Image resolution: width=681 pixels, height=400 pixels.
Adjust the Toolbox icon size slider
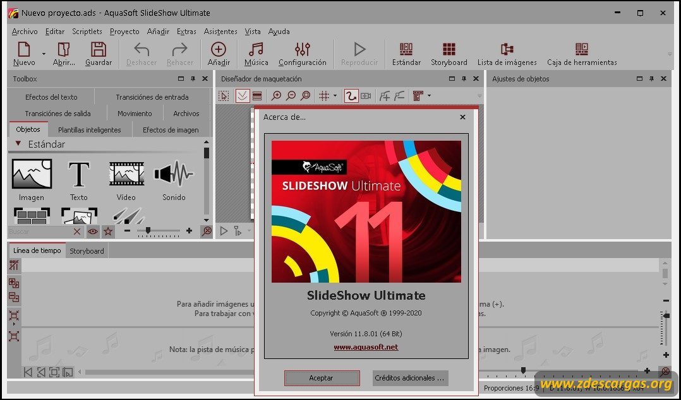click(x=148, y=231)
